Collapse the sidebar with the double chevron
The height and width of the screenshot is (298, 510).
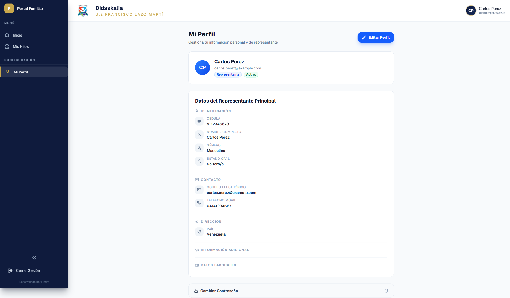(34, 258)
